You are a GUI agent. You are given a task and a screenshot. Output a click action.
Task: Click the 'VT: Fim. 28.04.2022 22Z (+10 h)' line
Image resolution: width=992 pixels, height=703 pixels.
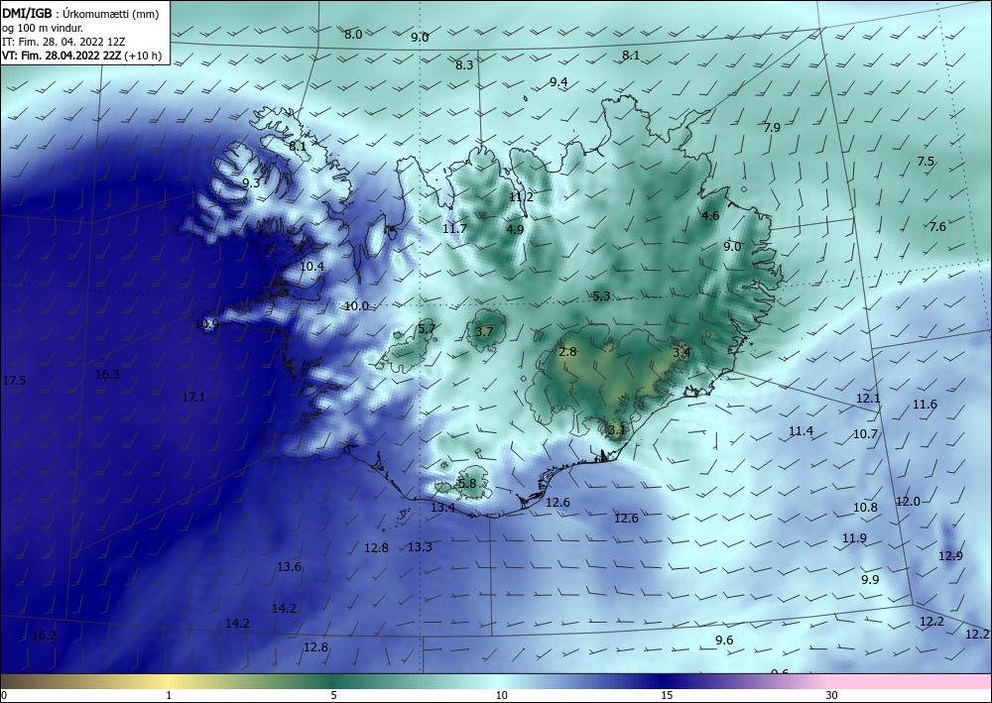[x=81, y=56]
